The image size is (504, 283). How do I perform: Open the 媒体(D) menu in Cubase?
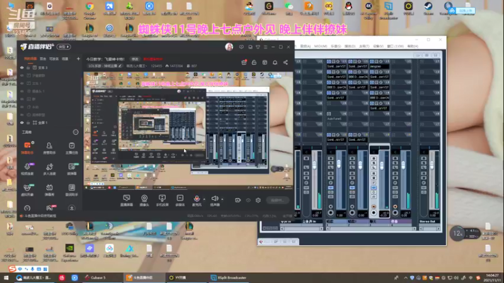(x=350, y=46)
